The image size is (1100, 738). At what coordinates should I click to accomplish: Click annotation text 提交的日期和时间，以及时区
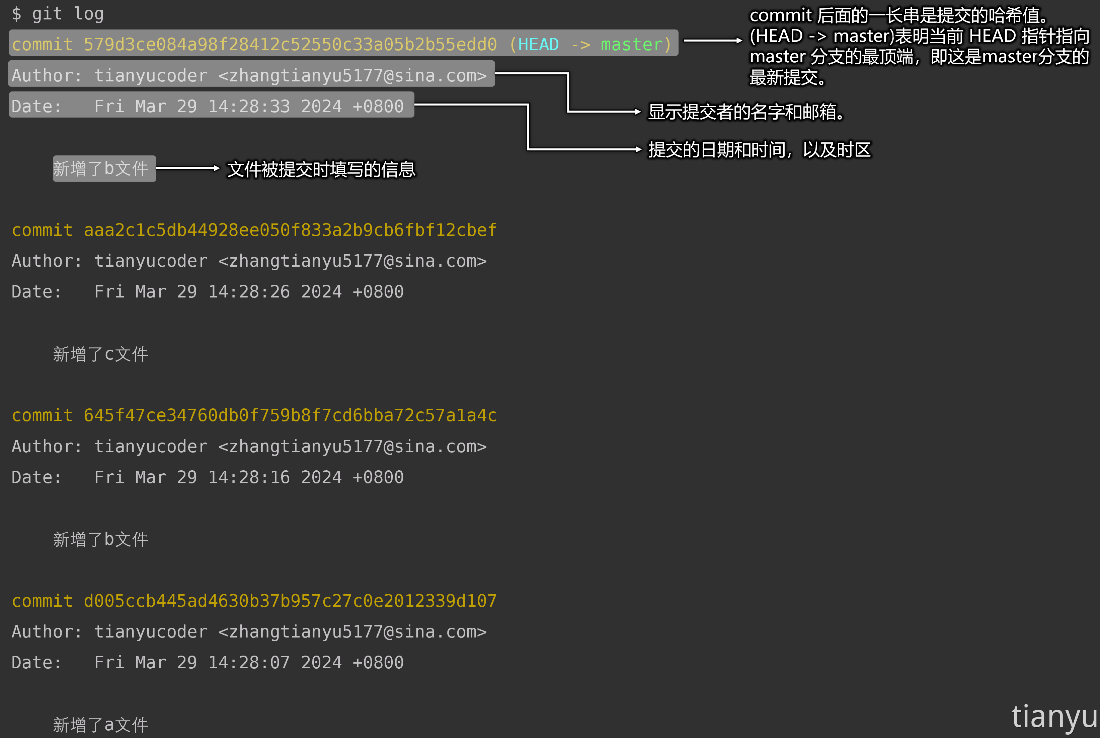click(760, 150)
